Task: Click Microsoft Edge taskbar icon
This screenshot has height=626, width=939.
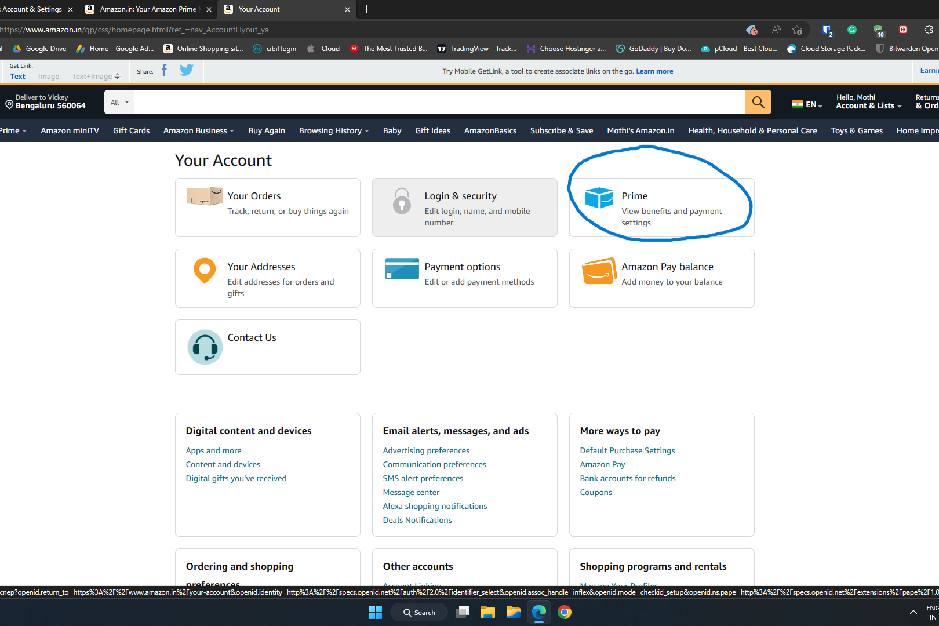Action: tap(538, 612)
